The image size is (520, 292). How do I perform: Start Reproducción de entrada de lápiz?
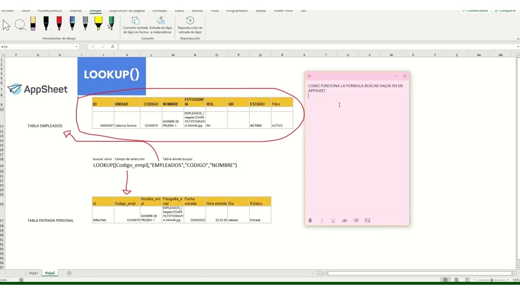coord(190,25)
